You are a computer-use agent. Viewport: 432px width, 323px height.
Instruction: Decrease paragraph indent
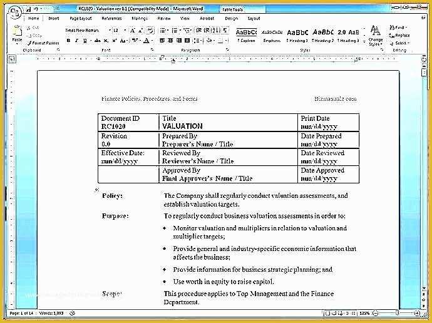(x=198, y=30)
